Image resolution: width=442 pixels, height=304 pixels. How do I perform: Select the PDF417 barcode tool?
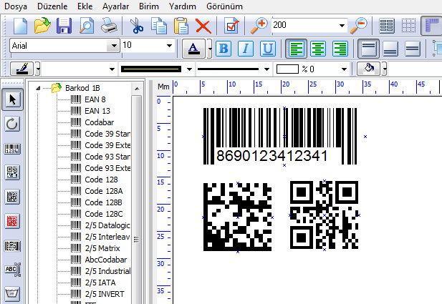click(x=12, y=246)
